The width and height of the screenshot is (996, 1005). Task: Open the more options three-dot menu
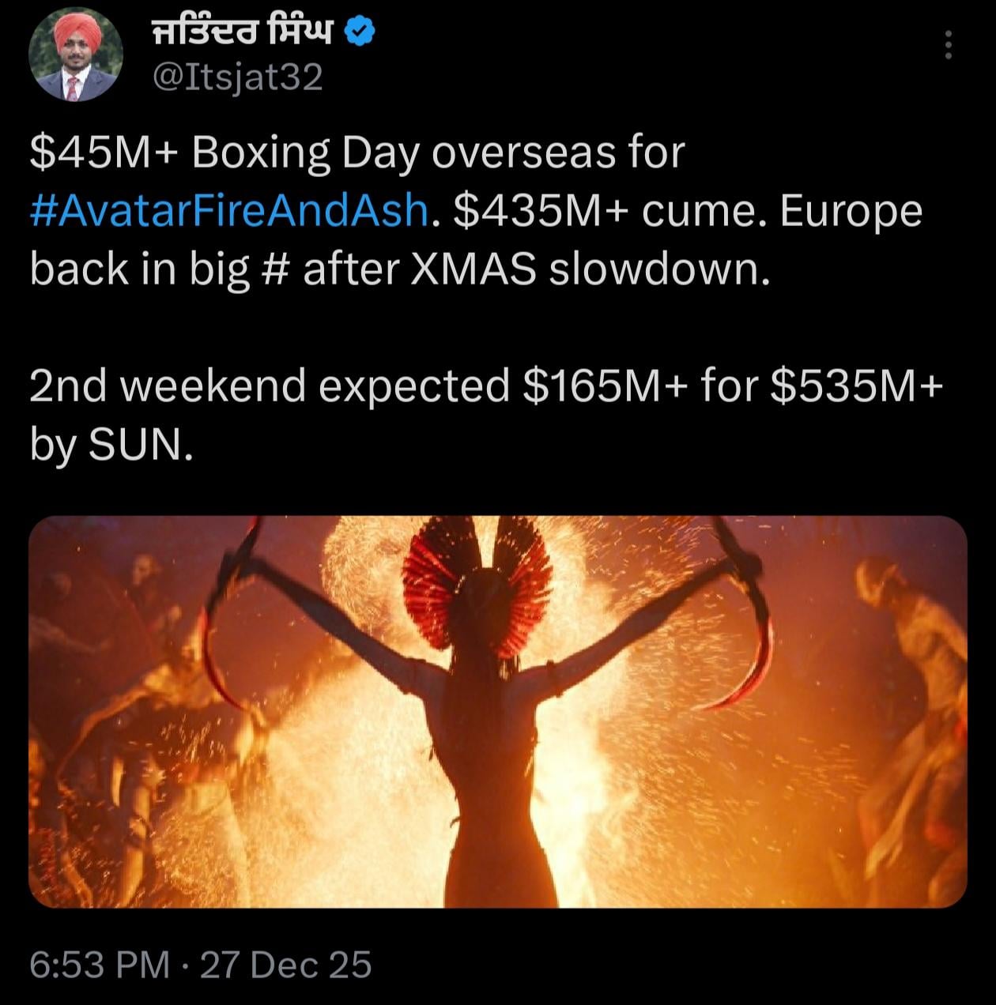[949, 45]
